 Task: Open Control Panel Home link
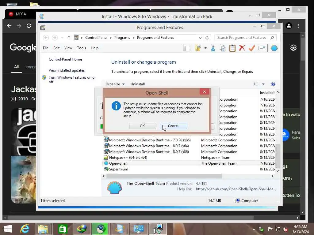click(x=65, y=59)
